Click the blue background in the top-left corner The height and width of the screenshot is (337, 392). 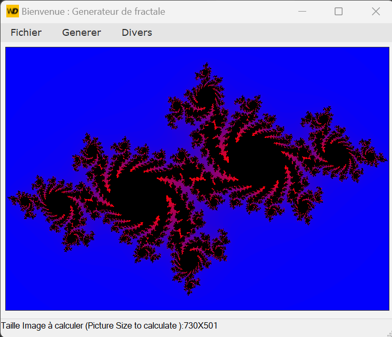coord(32,68)
